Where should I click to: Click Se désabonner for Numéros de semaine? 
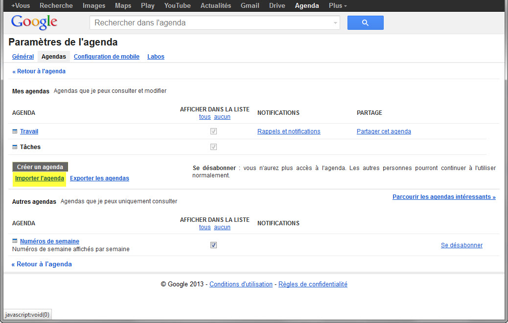coord(462,245)
